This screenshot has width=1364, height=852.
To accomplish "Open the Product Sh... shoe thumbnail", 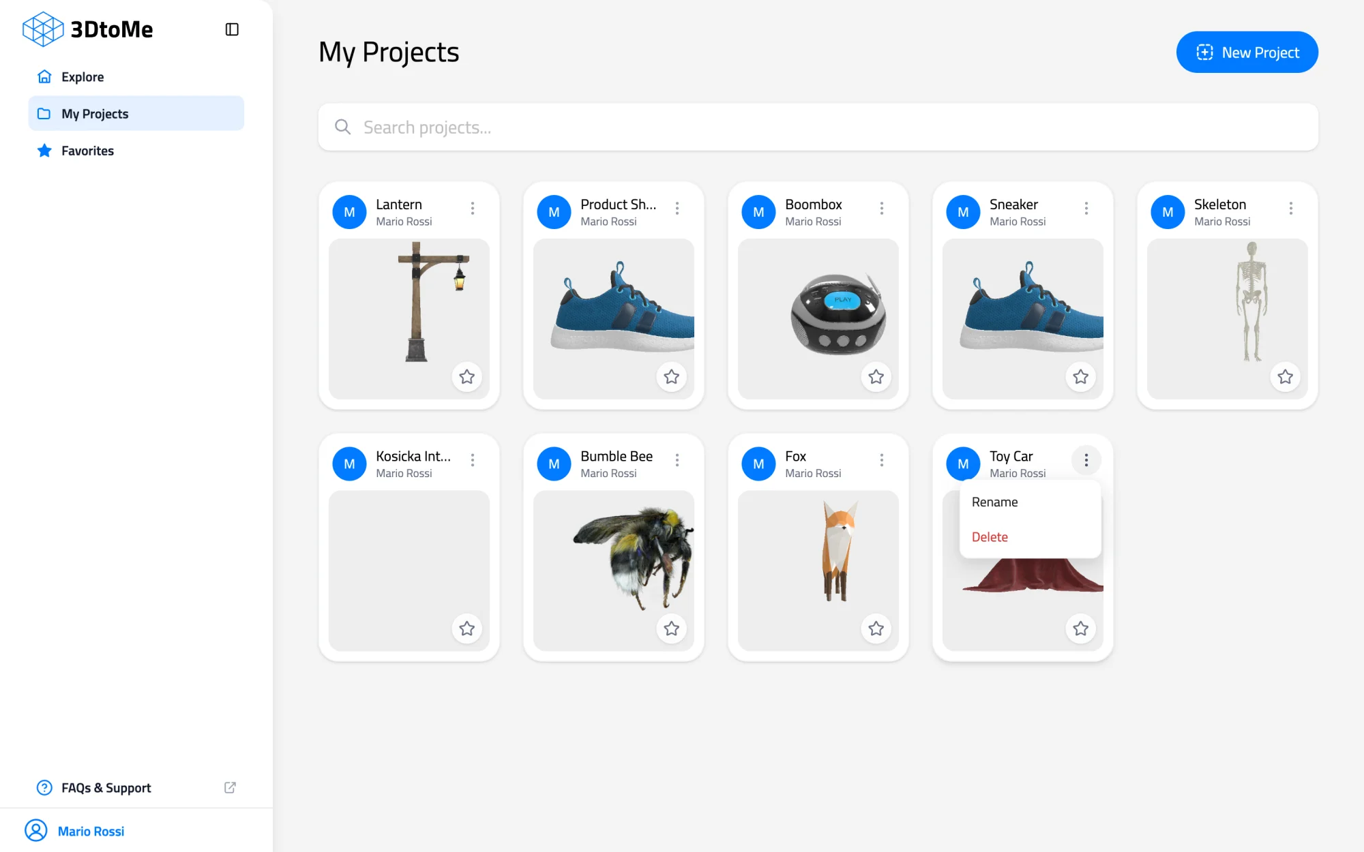I will coord(614,319).
